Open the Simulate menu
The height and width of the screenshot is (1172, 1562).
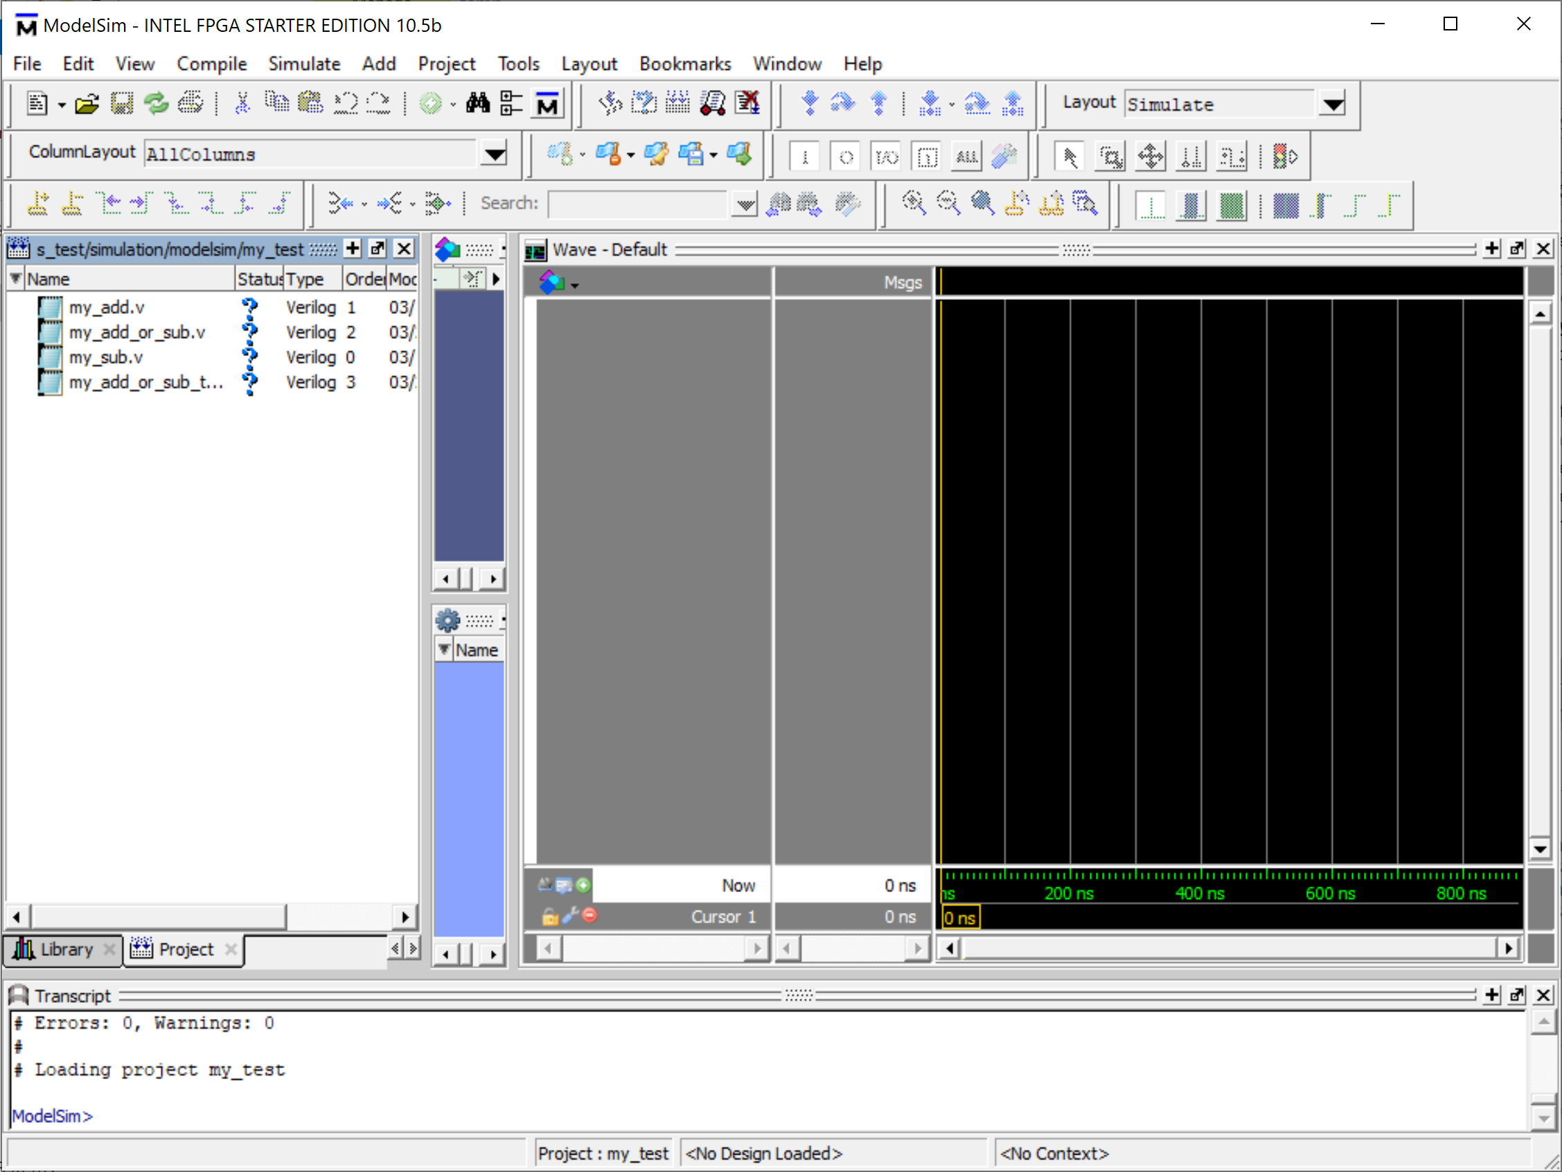coord(303,64)
